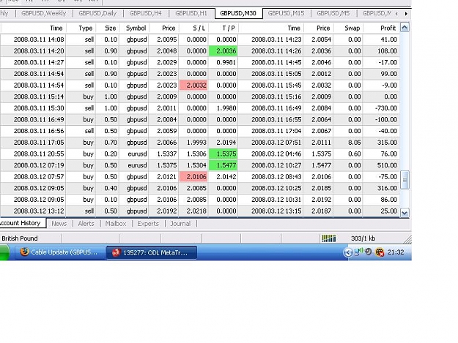Select the GBPUSD,H1 chart tab
Viewport: 458px width, 343px height.
191,13
